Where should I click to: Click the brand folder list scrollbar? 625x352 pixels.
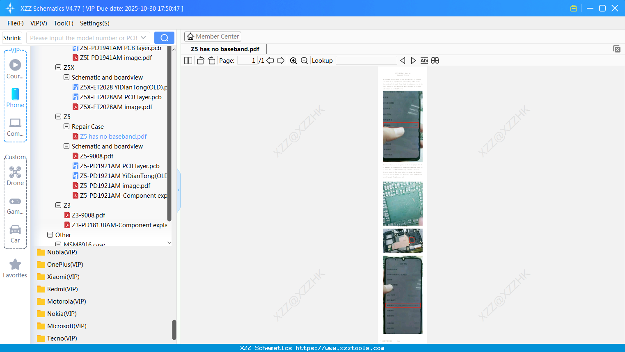pyautogui.click(x=174, y=330)
